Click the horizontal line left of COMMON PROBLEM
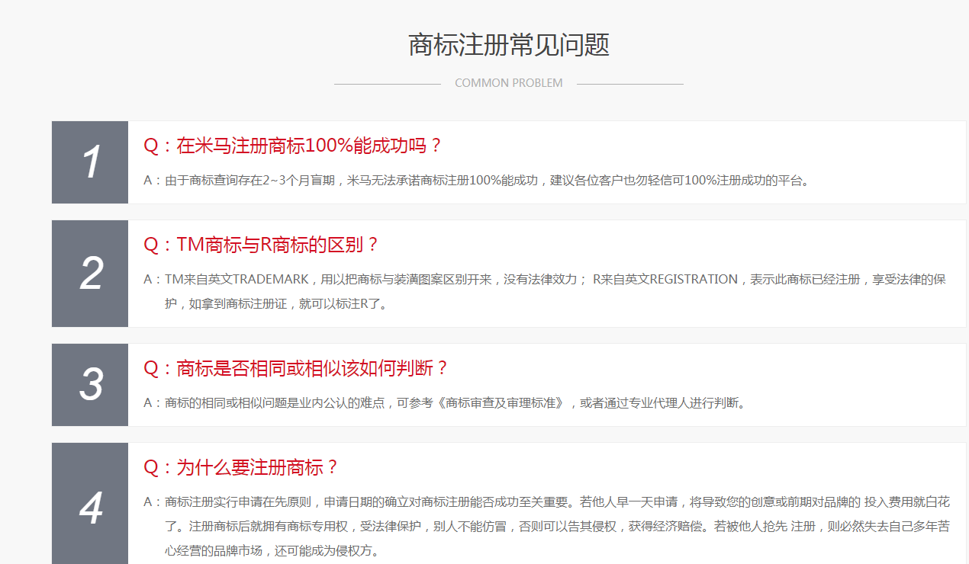The image size is (969, 564). click(387, 84)
